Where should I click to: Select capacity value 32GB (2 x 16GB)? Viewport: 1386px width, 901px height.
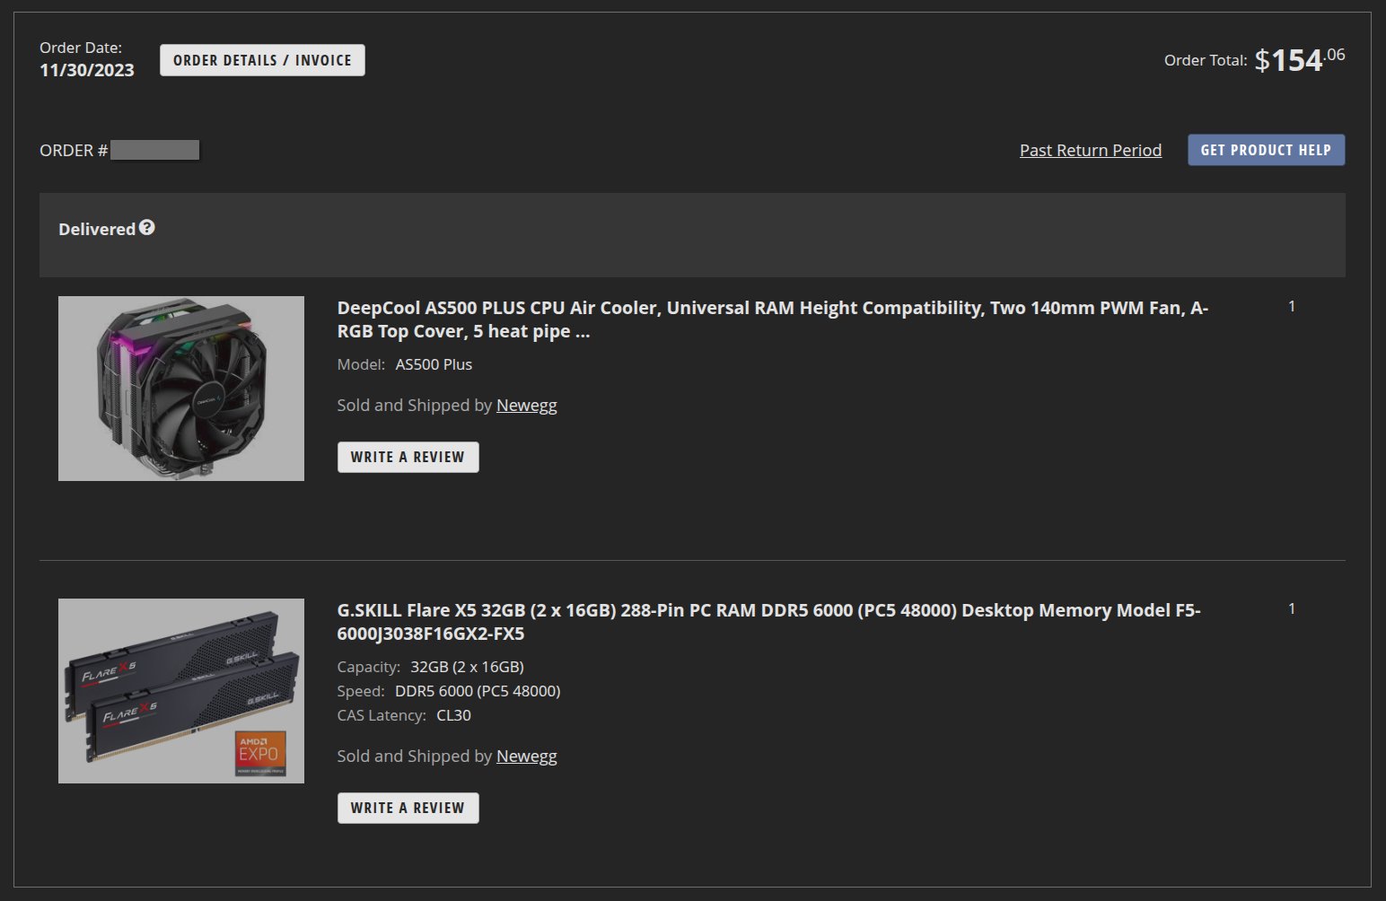[x=467, y=667]
